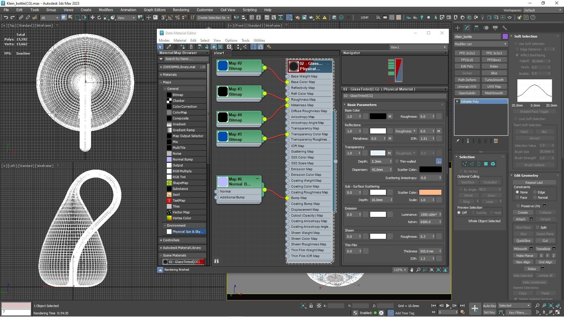The height and width of the screenshot is (317, 564).
Task: Click the Attach button in Edit Geometry
Action: [520, 219]
